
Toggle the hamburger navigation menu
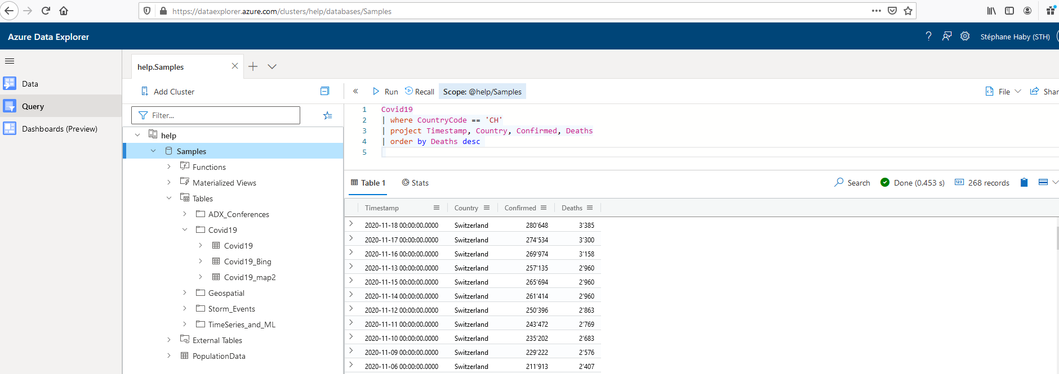[10, 61]
